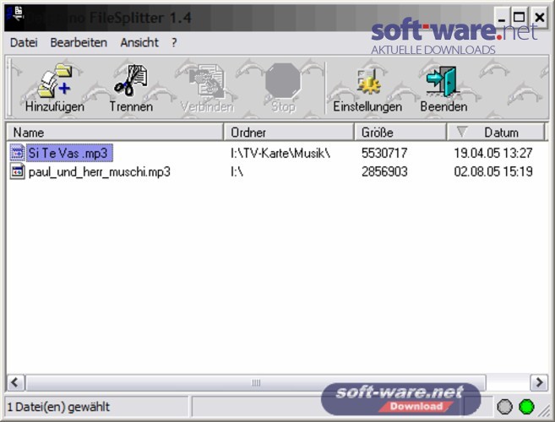555x422 pixels.
Task: Click the grey status indicator light
Action: click(x=505, y=407)
